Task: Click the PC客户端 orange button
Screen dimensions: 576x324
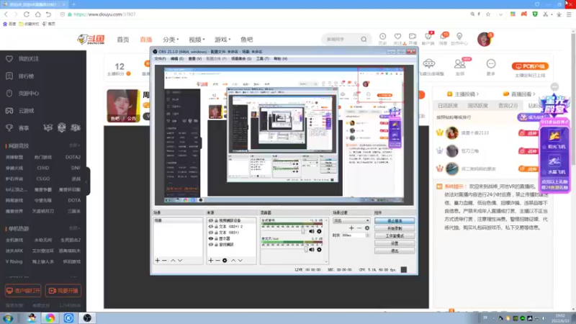Action: pyautogui.click(x=530, y=66)
